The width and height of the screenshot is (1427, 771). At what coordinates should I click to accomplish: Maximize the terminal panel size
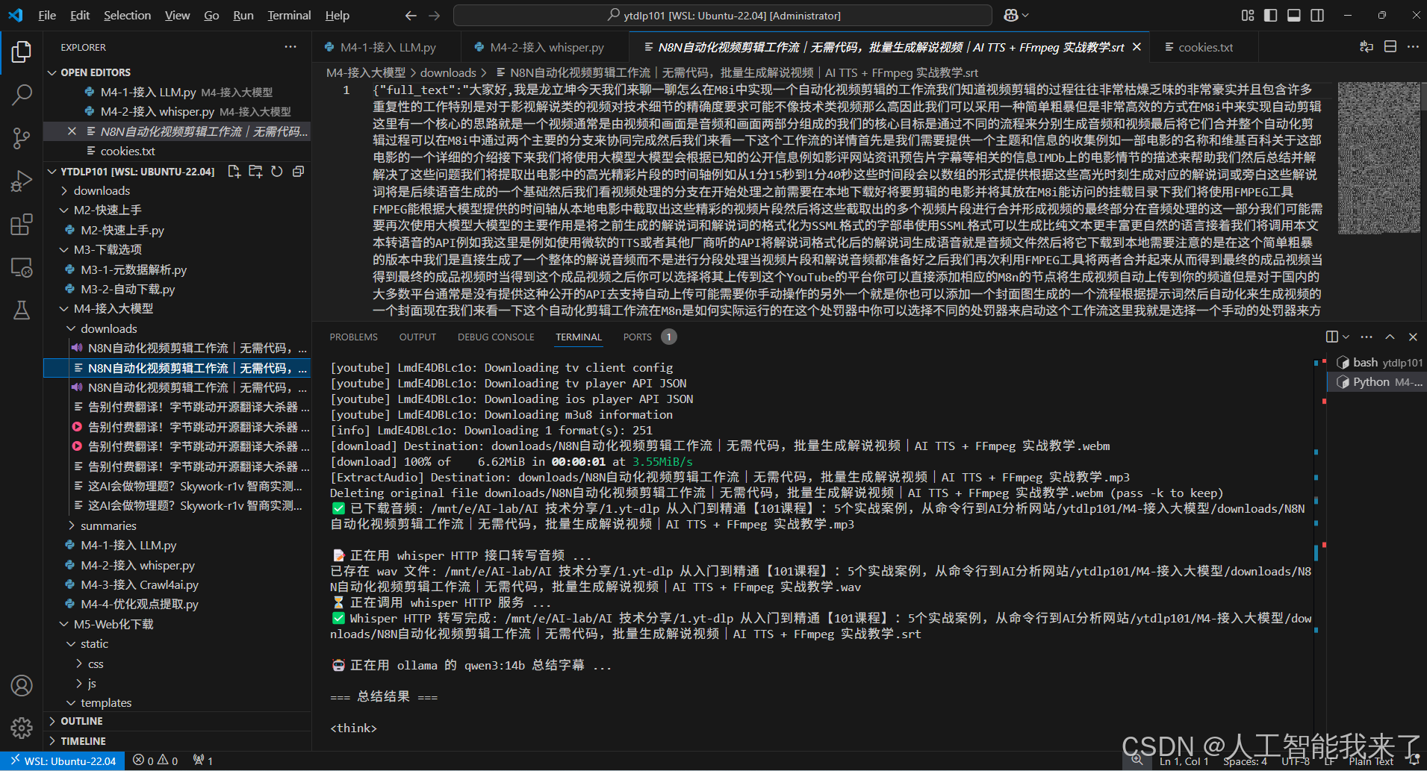[x=1390, y=337]
